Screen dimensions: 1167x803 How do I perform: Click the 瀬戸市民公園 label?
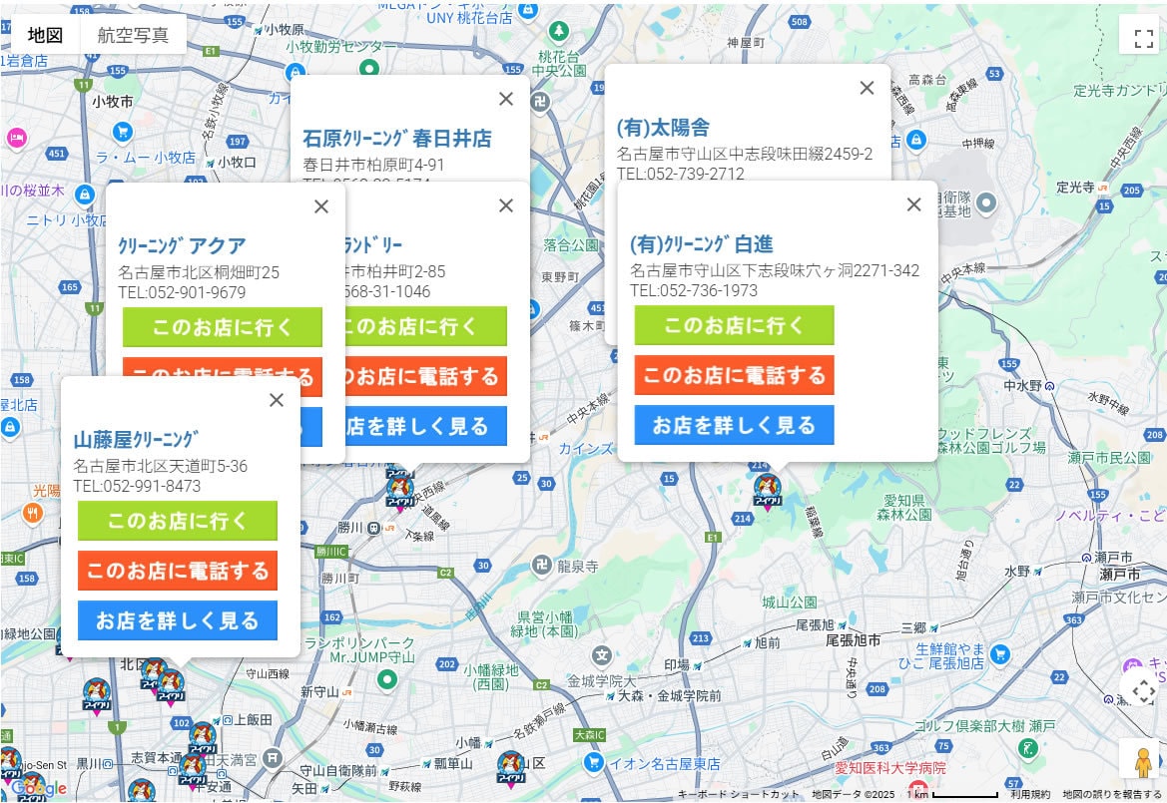[x=1109, y=457]
